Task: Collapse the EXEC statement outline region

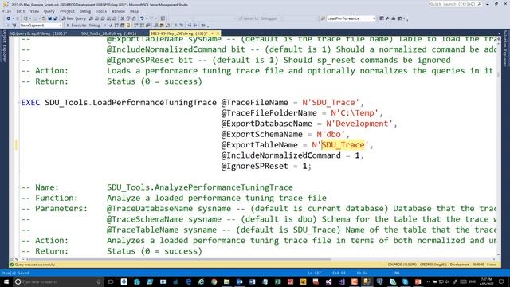Action: (x=19, y=103)
